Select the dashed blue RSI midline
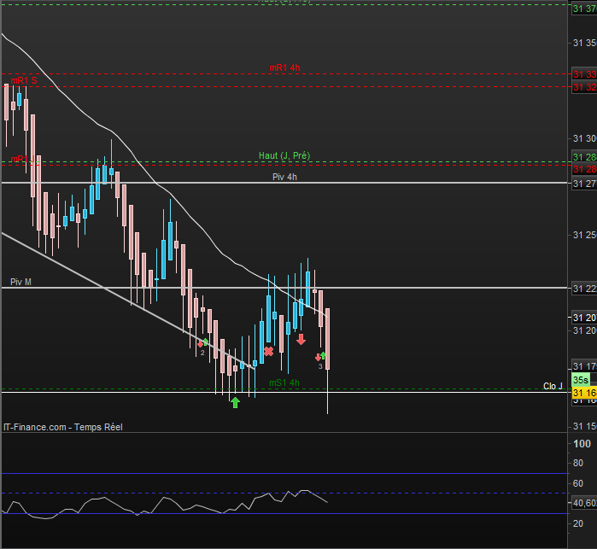Image resolution: width=597 pixels, height=549 pixels. 284,493
